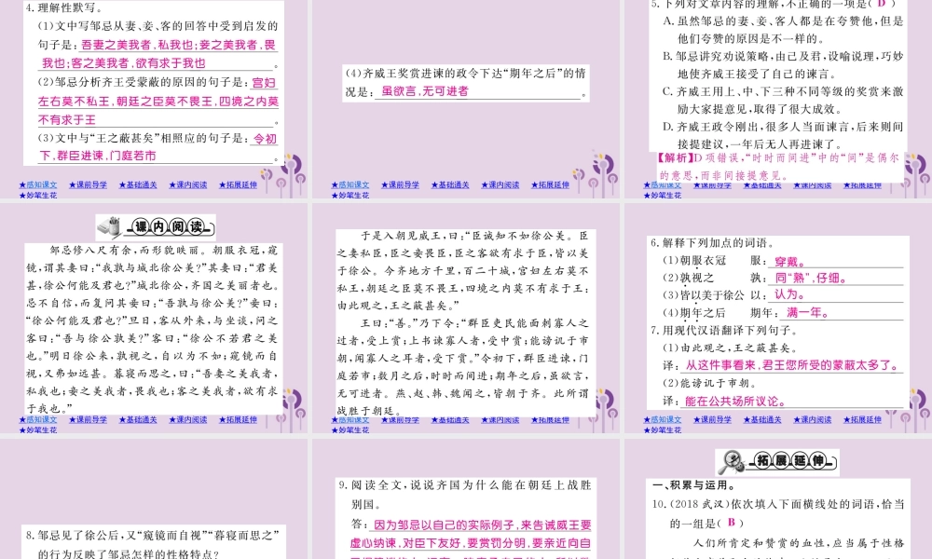
Task: Open ★课前导学 link on the 理解性默写 slide
Action: coord(88,185)
